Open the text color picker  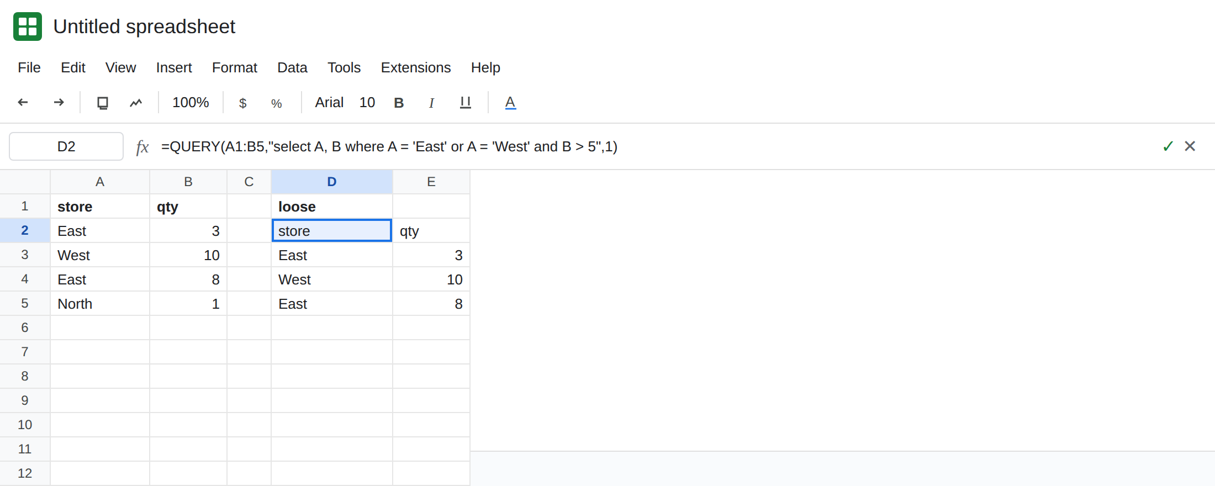point(510,103)
